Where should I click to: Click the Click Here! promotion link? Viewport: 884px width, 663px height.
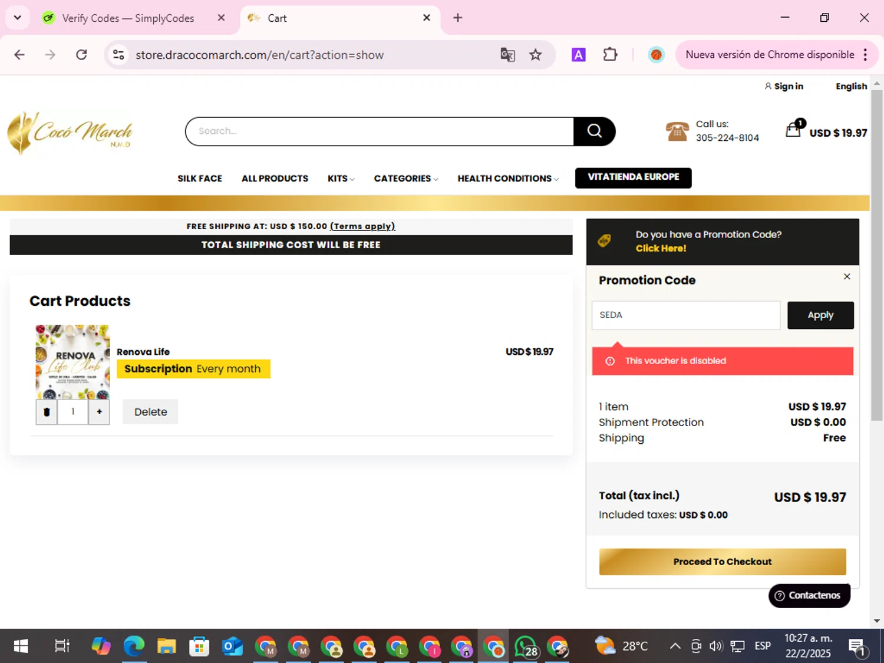click(661, 248)
